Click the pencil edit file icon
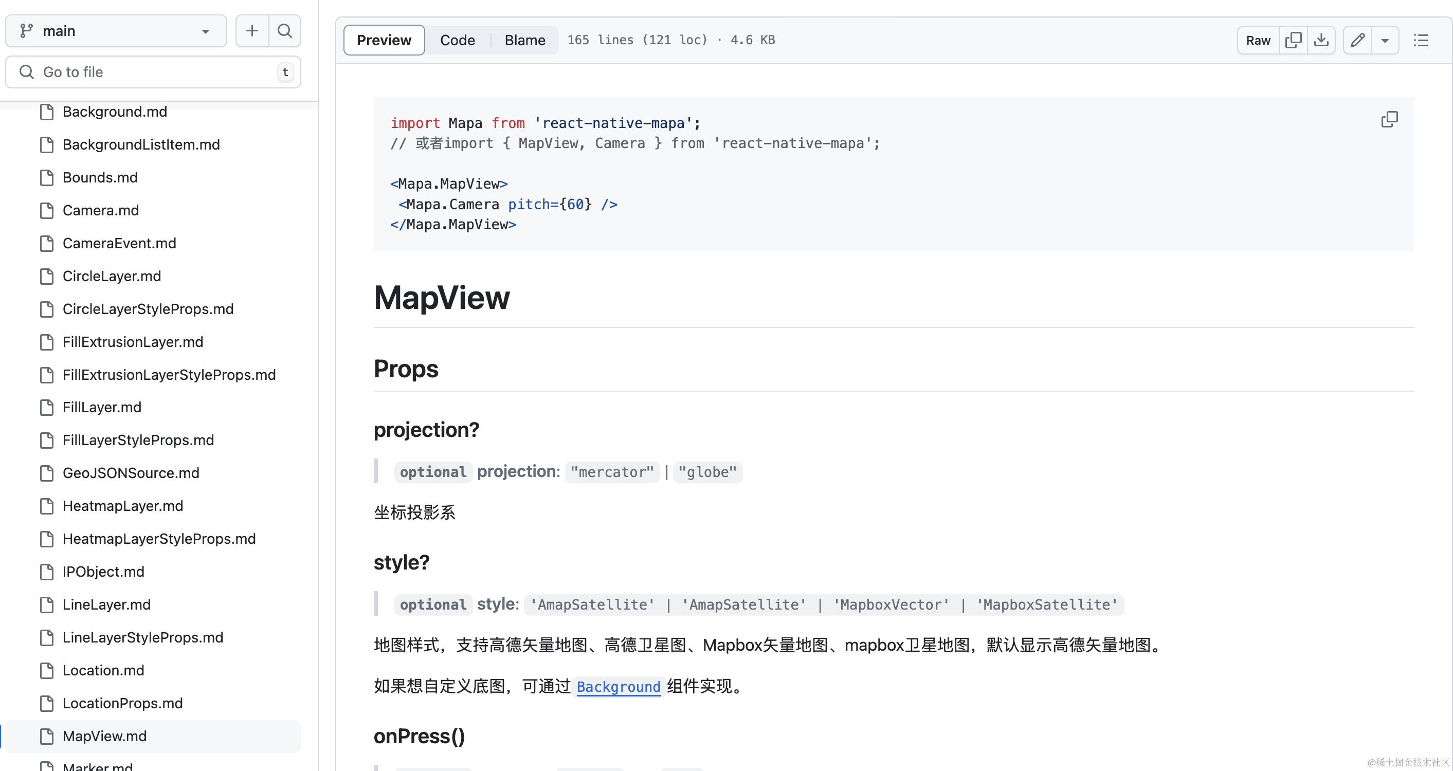The width and height of the screenshot is (1453, 771). pos(1357,40)
